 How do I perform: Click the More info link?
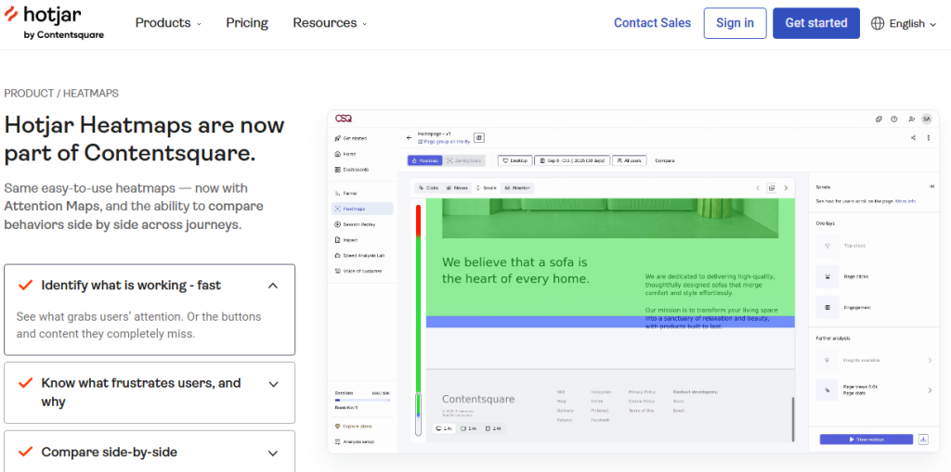click(905, 201)
